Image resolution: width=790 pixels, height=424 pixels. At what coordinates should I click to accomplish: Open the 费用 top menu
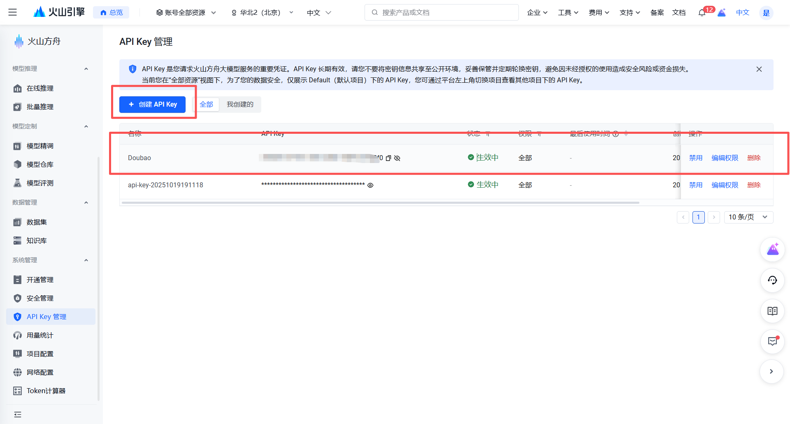[599, 13]
